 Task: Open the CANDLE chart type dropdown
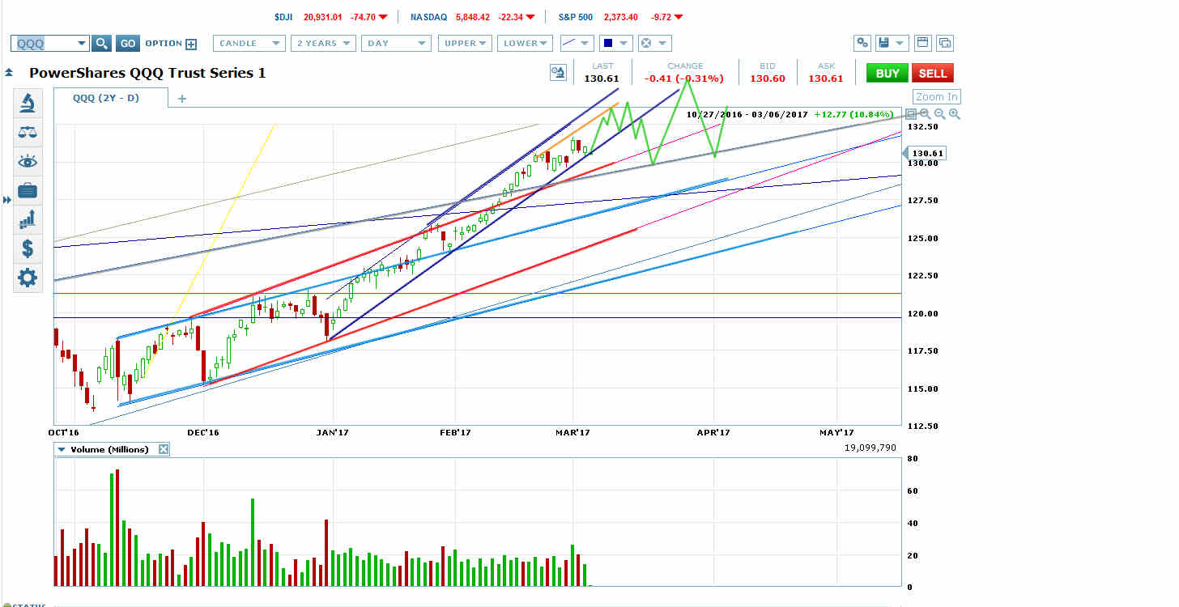[x=249, y=44]
